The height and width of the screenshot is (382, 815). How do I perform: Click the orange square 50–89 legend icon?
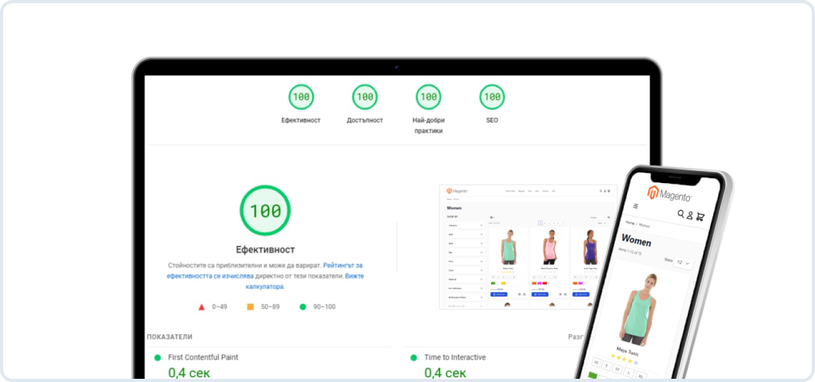tap(250, 307)
